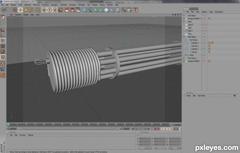Open the Objects menu in main menubar
The height and width of the screenshot is (153, 240).
[13, 5]
